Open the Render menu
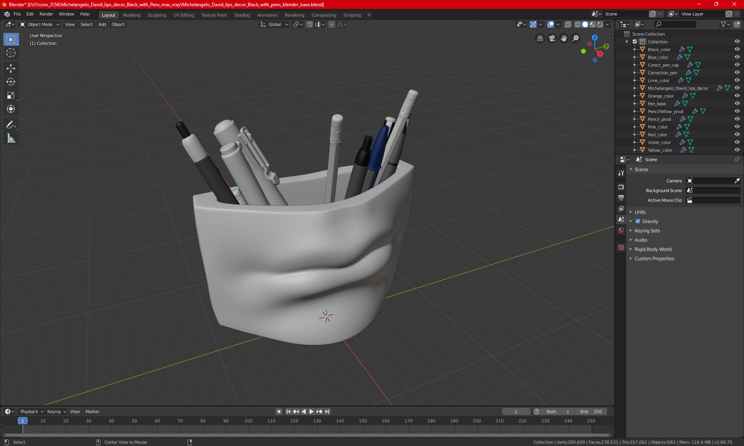 point(46,14)
